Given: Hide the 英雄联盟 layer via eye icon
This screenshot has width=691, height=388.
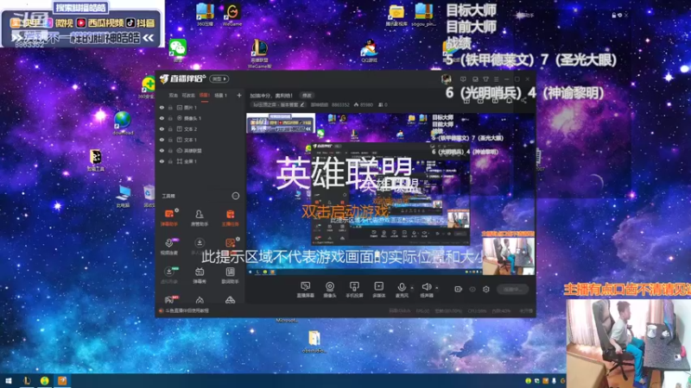Looking at the screenshot, I should 162,150.
